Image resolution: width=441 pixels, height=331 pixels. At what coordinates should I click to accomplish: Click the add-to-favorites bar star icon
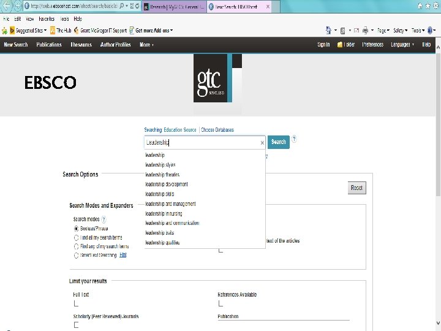tap(4, 31)
